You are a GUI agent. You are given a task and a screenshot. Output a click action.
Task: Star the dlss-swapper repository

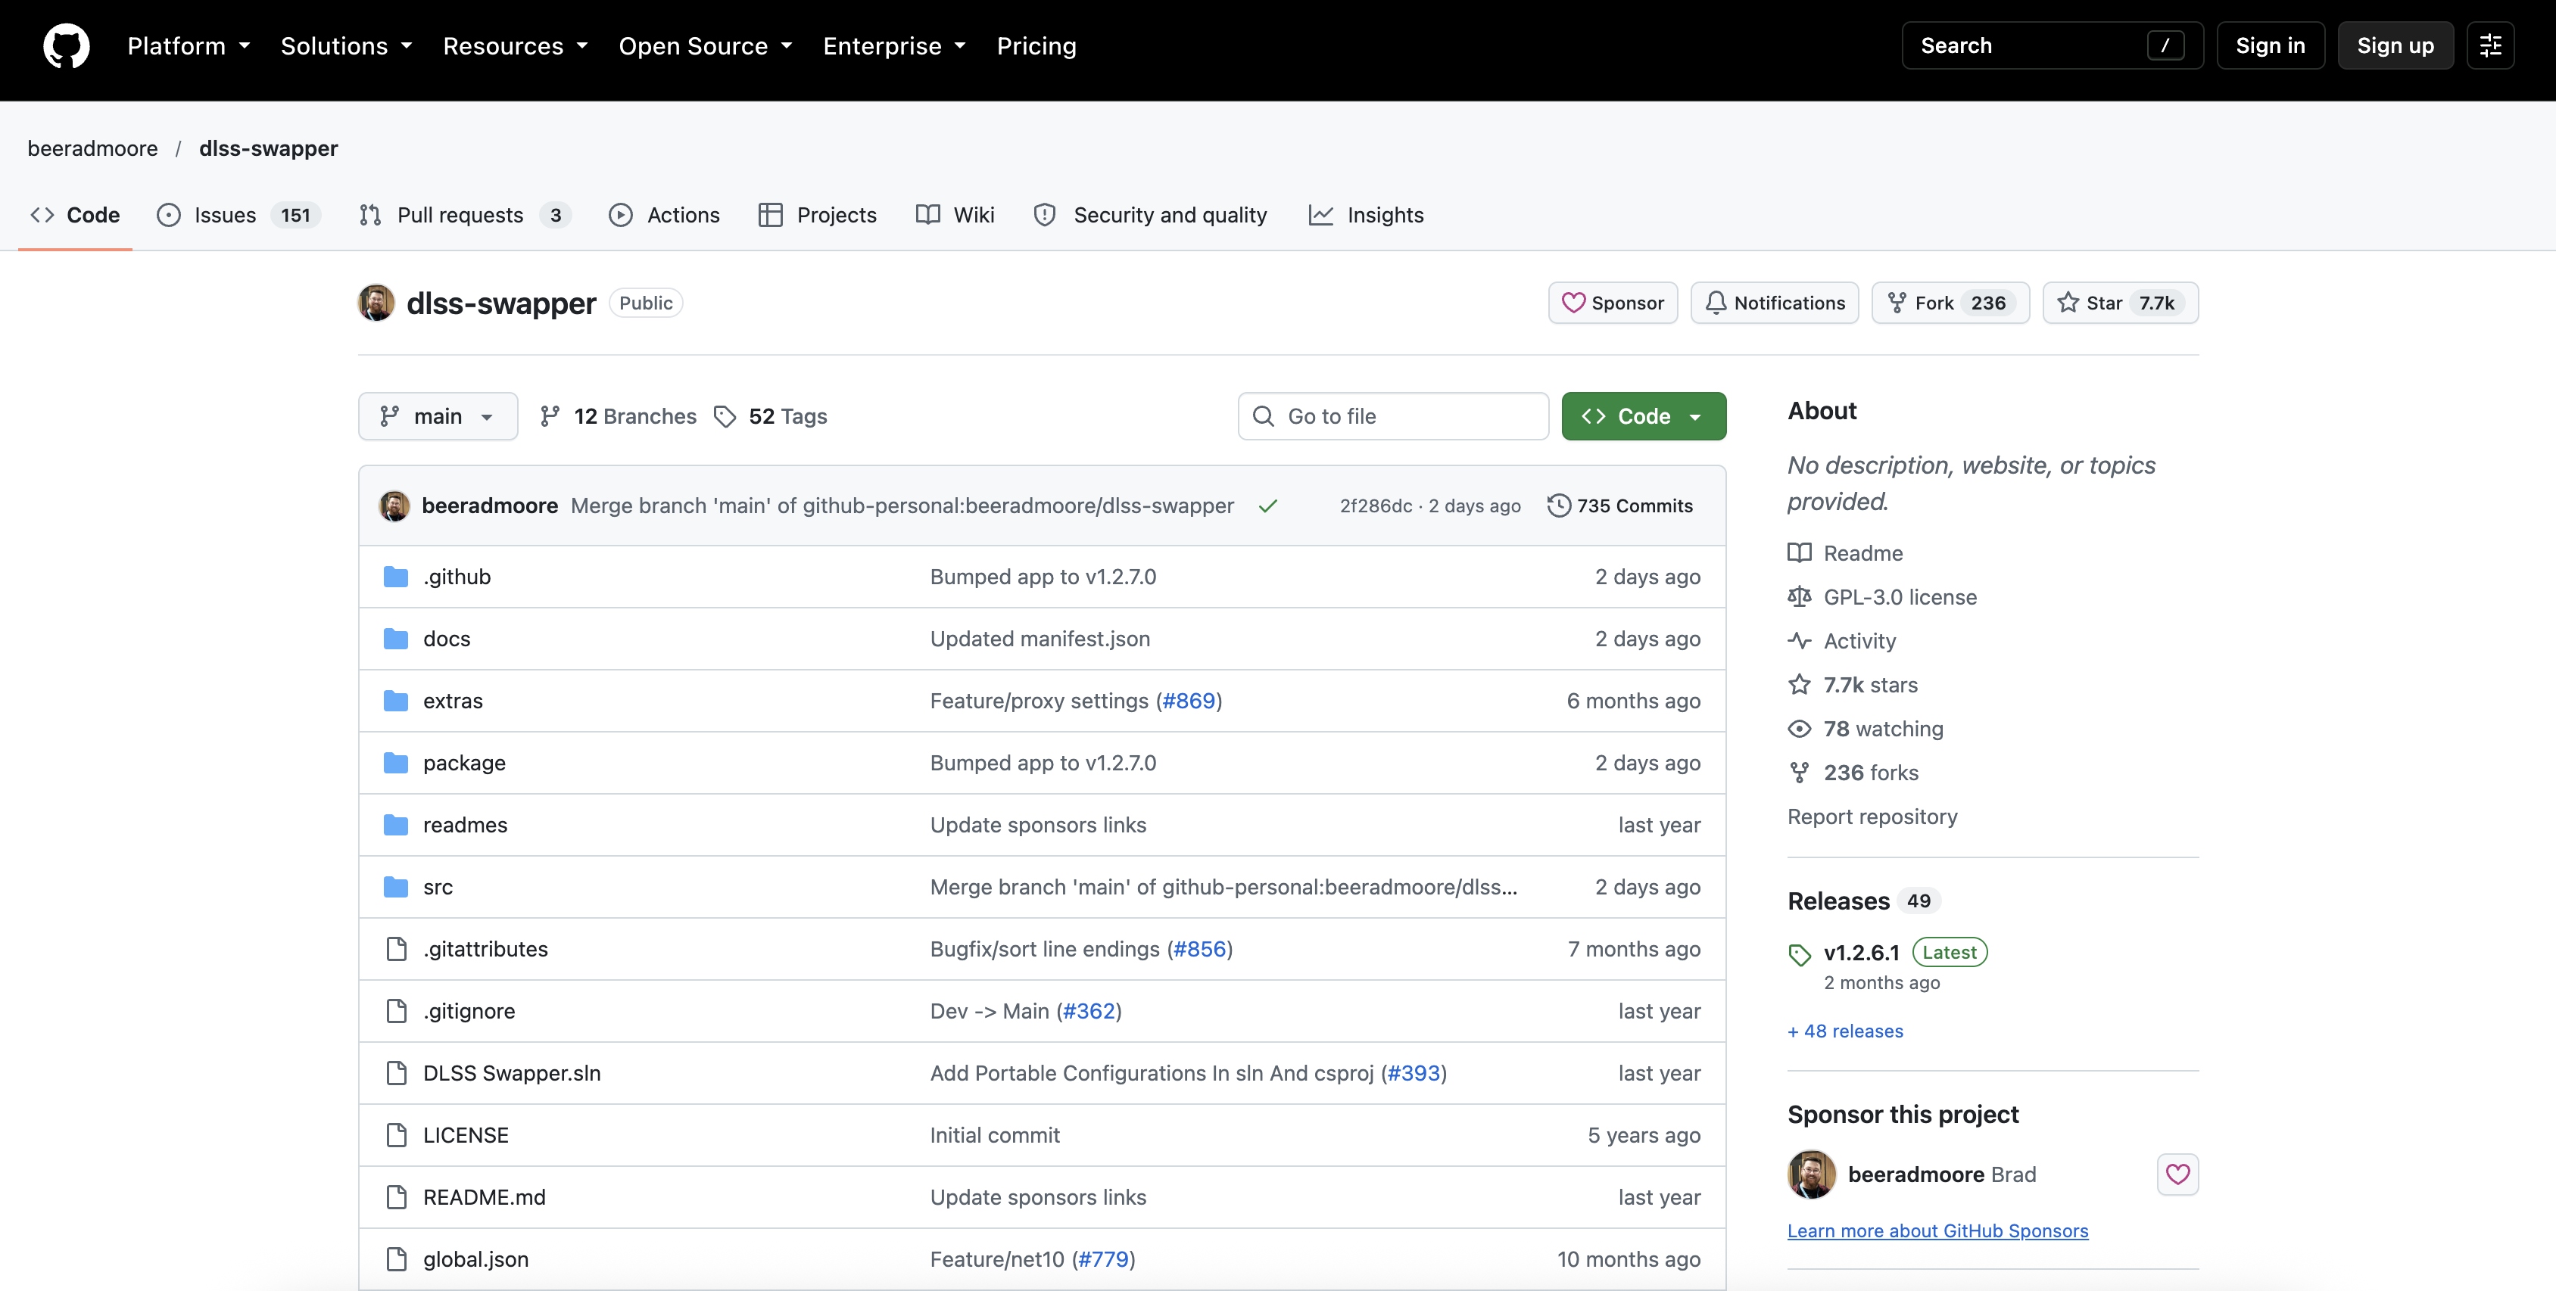tap(2119, 303)
